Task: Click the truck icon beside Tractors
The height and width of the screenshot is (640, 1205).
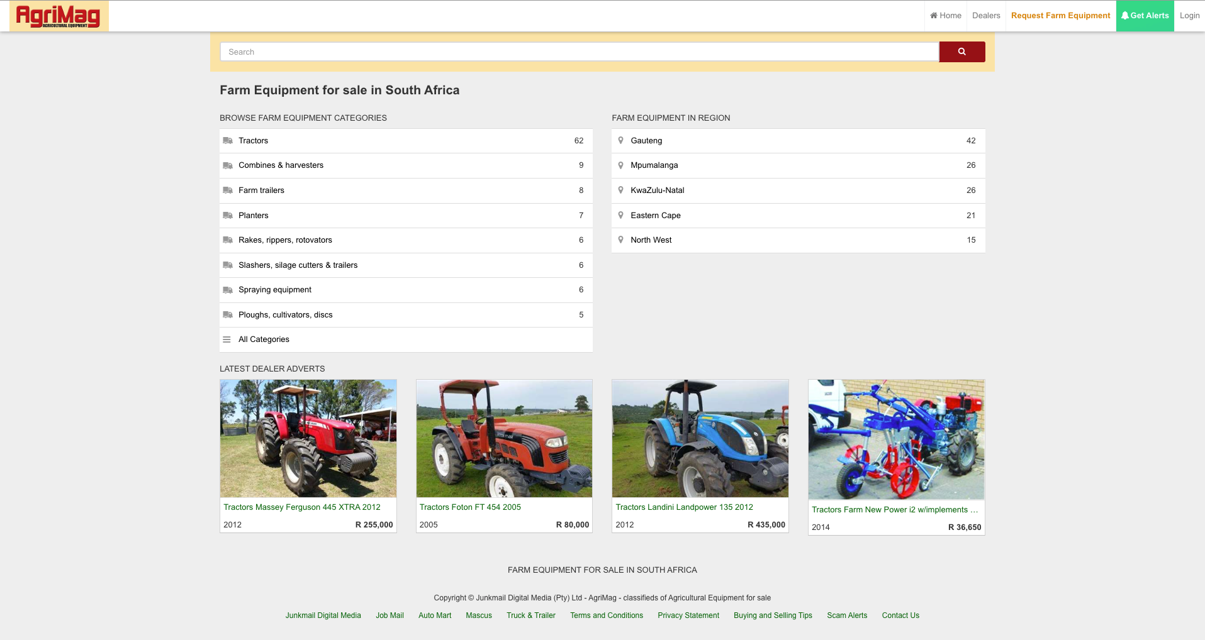Action: click(x=228, y=141)
